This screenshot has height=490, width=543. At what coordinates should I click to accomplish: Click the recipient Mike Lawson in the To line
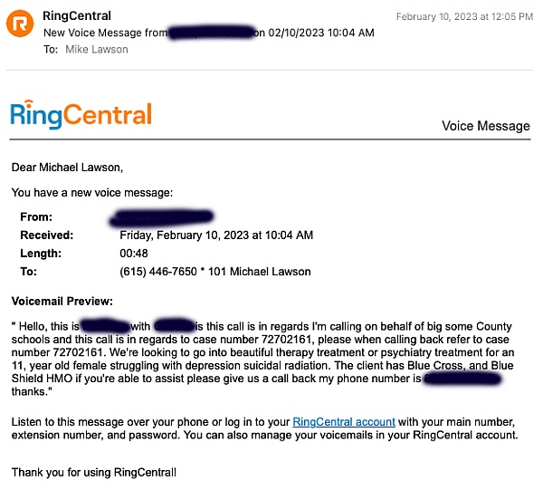[97, 49]
